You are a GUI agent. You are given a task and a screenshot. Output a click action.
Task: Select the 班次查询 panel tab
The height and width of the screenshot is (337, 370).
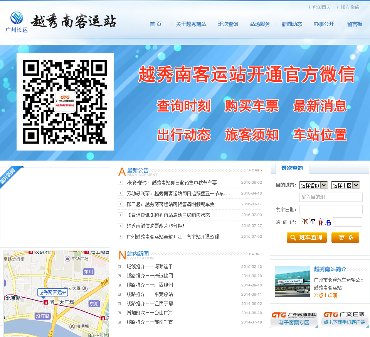point(292,168)
